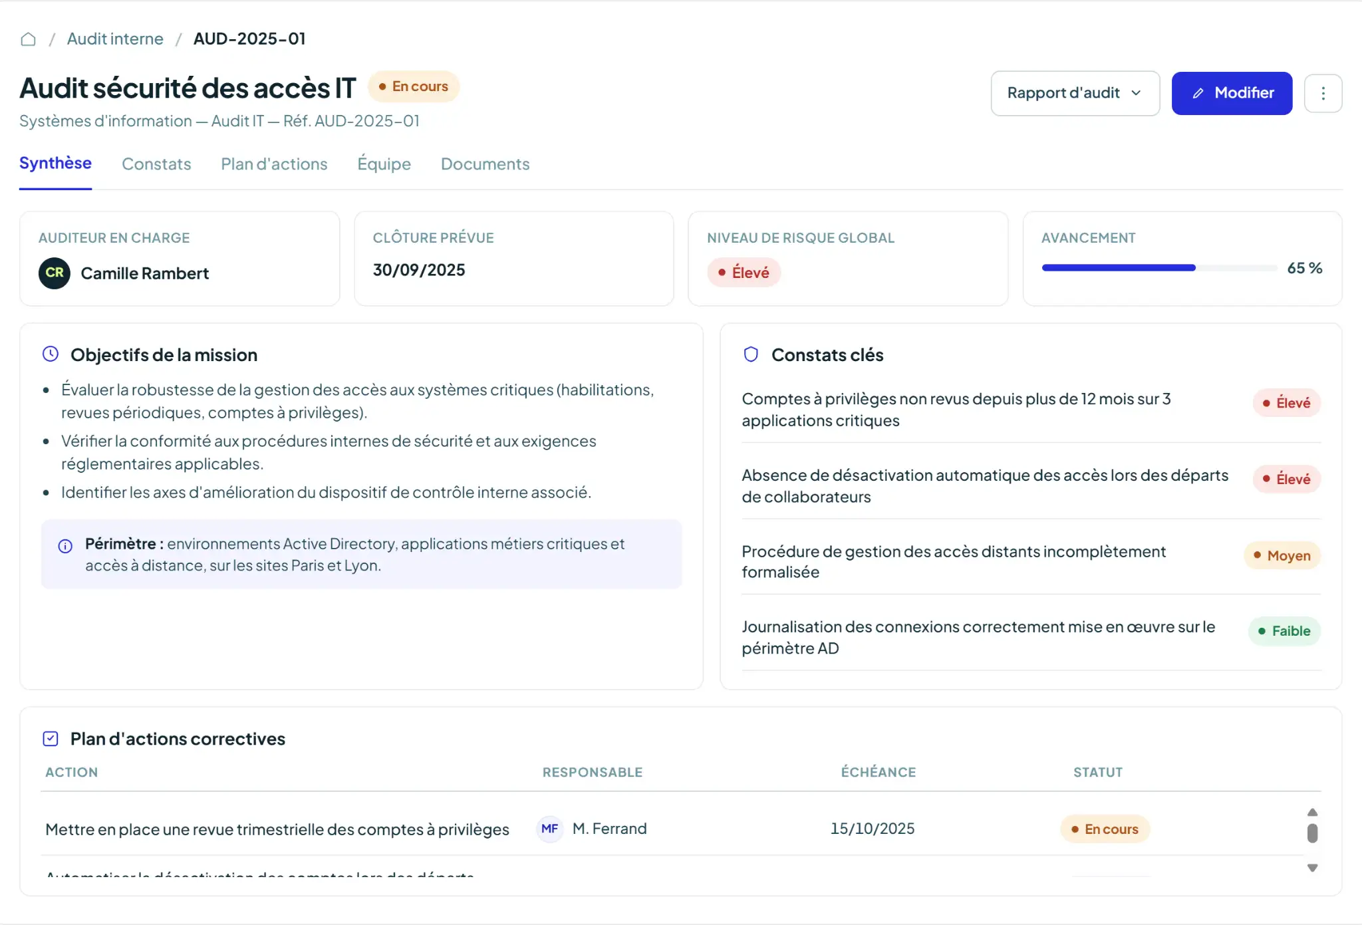Viewport: 1362px width, 925px height.
Task: Select the auditor name Camille Rambert
Action: pyautogui.click(x=144, y=273)
